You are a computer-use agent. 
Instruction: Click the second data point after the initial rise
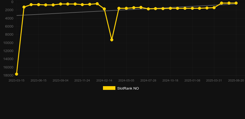pos(31,5)
